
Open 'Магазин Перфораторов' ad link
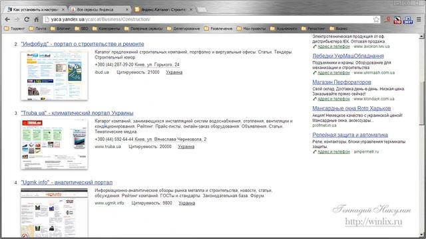tap(341, 82)
